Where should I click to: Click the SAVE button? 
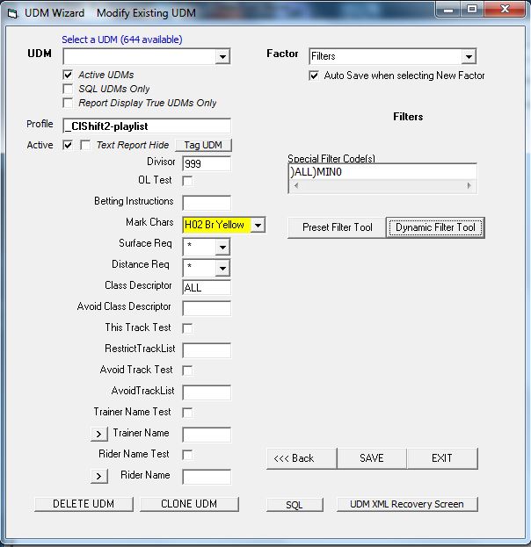click(372, 458)
